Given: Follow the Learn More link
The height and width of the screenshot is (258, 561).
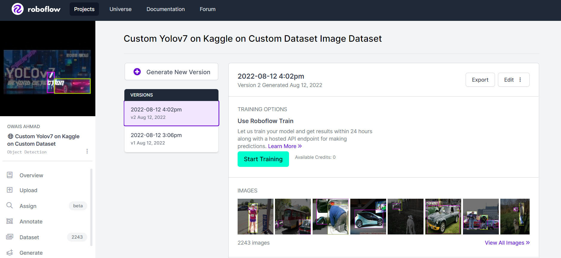Looking at the screenshot, I should point(285,146).
